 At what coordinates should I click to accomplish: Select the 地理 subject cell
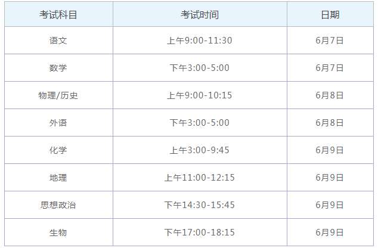[x=58, y=178]
